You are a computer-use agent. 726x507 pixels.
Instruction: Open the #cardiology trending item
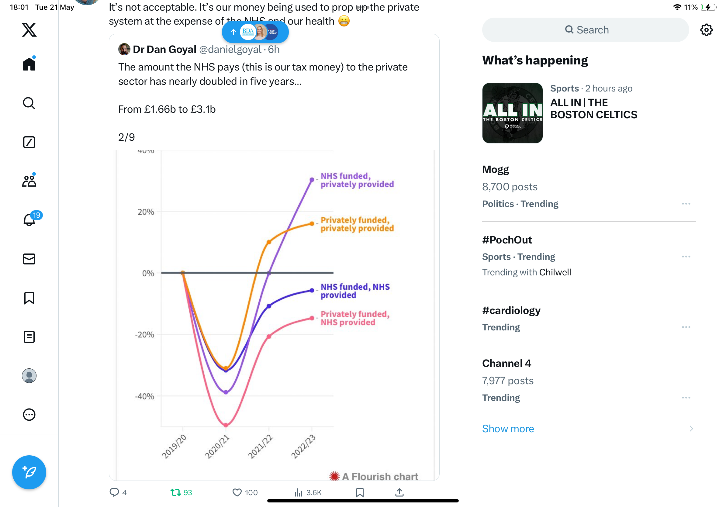coord(589,318)
